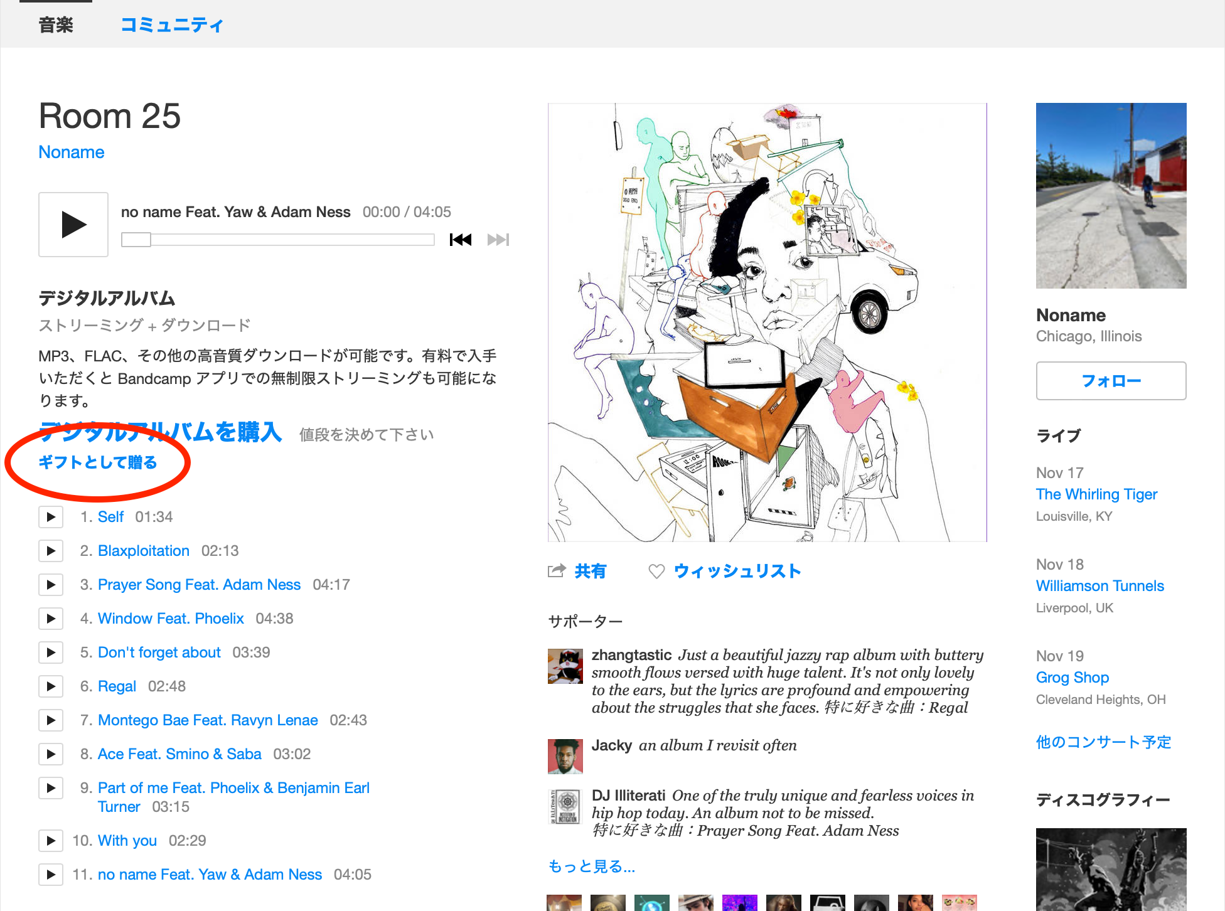1225x911 pixels.
Task: Play the current track with the large play button
Action: click(73, 225)
